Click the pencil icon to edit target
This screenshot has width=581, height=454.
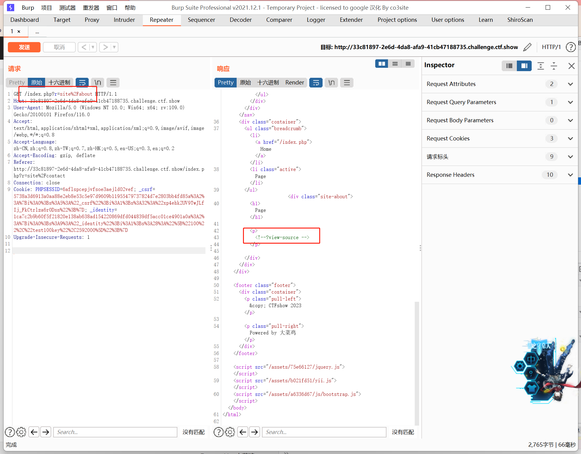(x=527, y=47)
